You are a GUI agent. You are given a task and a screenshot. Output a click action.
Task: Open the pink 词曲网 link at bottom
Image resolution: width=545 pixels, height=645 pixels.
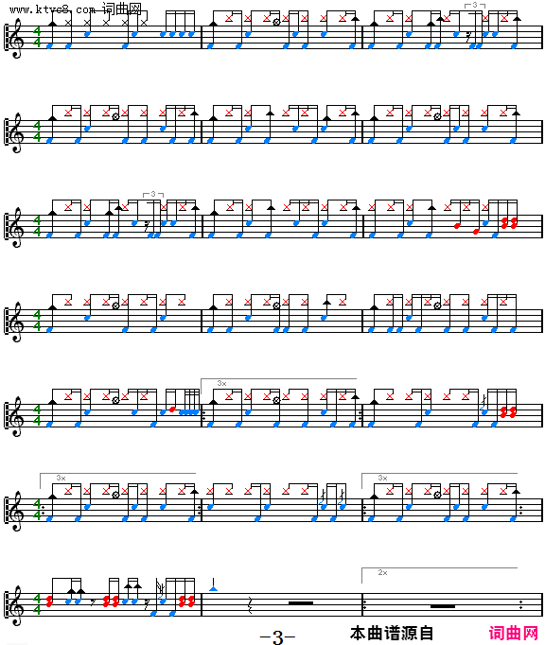pyautogui.click(x=514, y=633)
